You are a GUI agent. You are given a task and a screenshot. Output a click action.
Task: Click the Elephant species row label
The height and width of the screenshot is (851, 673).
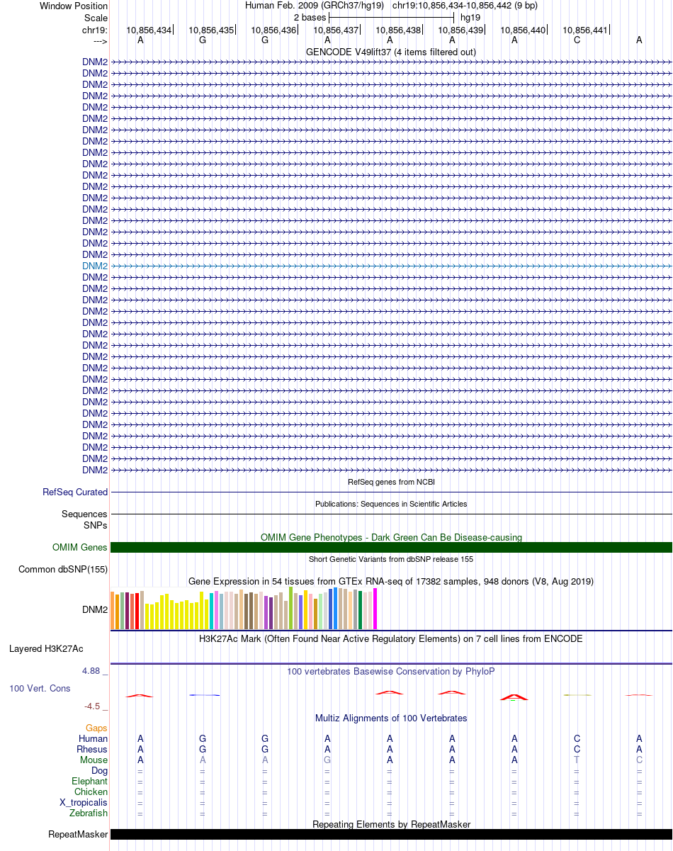[x=90, y=781]
